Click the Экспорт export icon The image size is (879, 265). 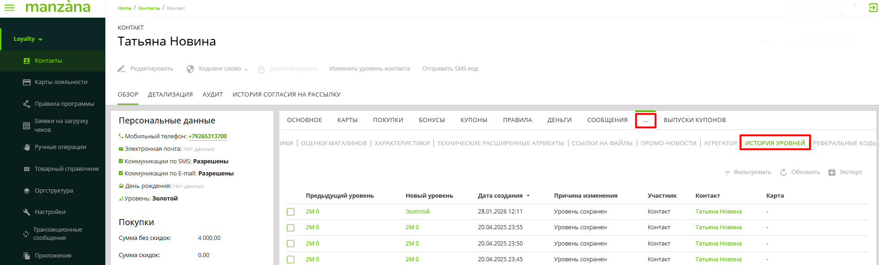(832, 172)
